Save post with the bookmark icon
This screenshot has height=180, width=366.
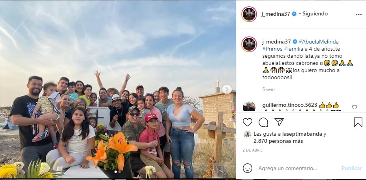(358, 122)
